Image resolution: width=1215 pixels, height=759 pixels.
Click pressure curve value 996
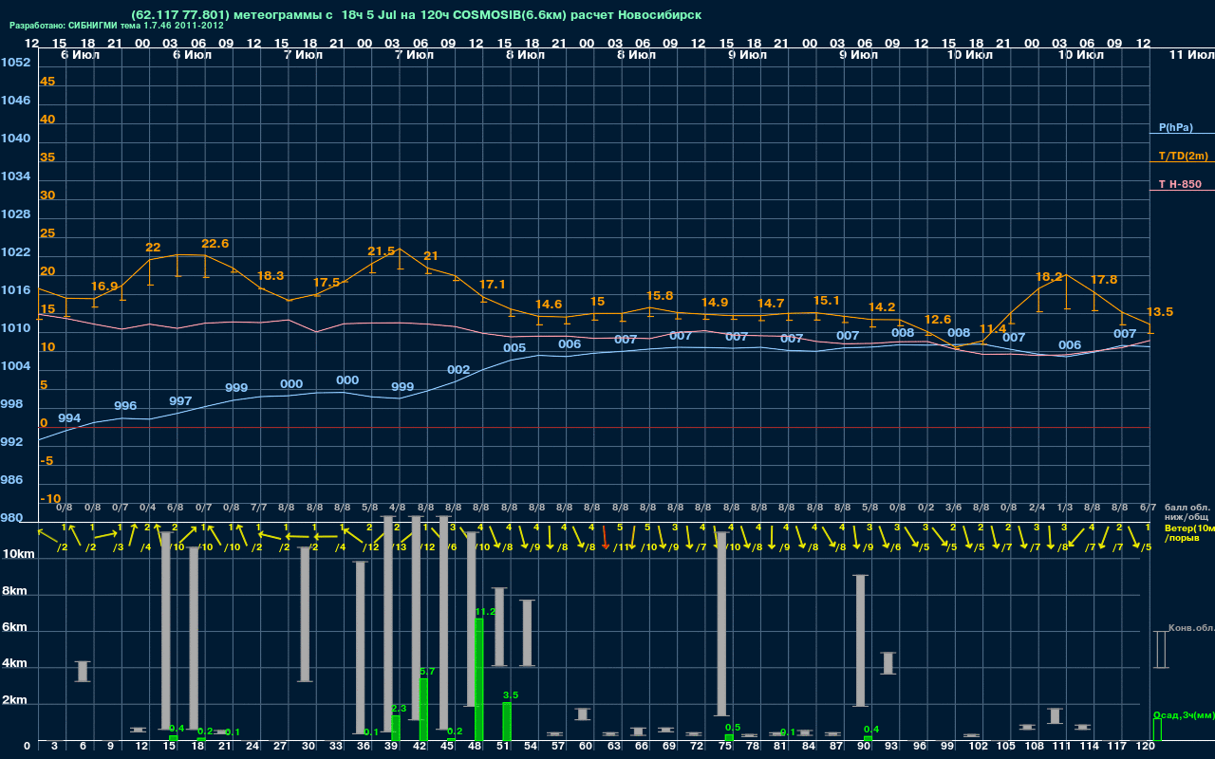click(125, 406)
